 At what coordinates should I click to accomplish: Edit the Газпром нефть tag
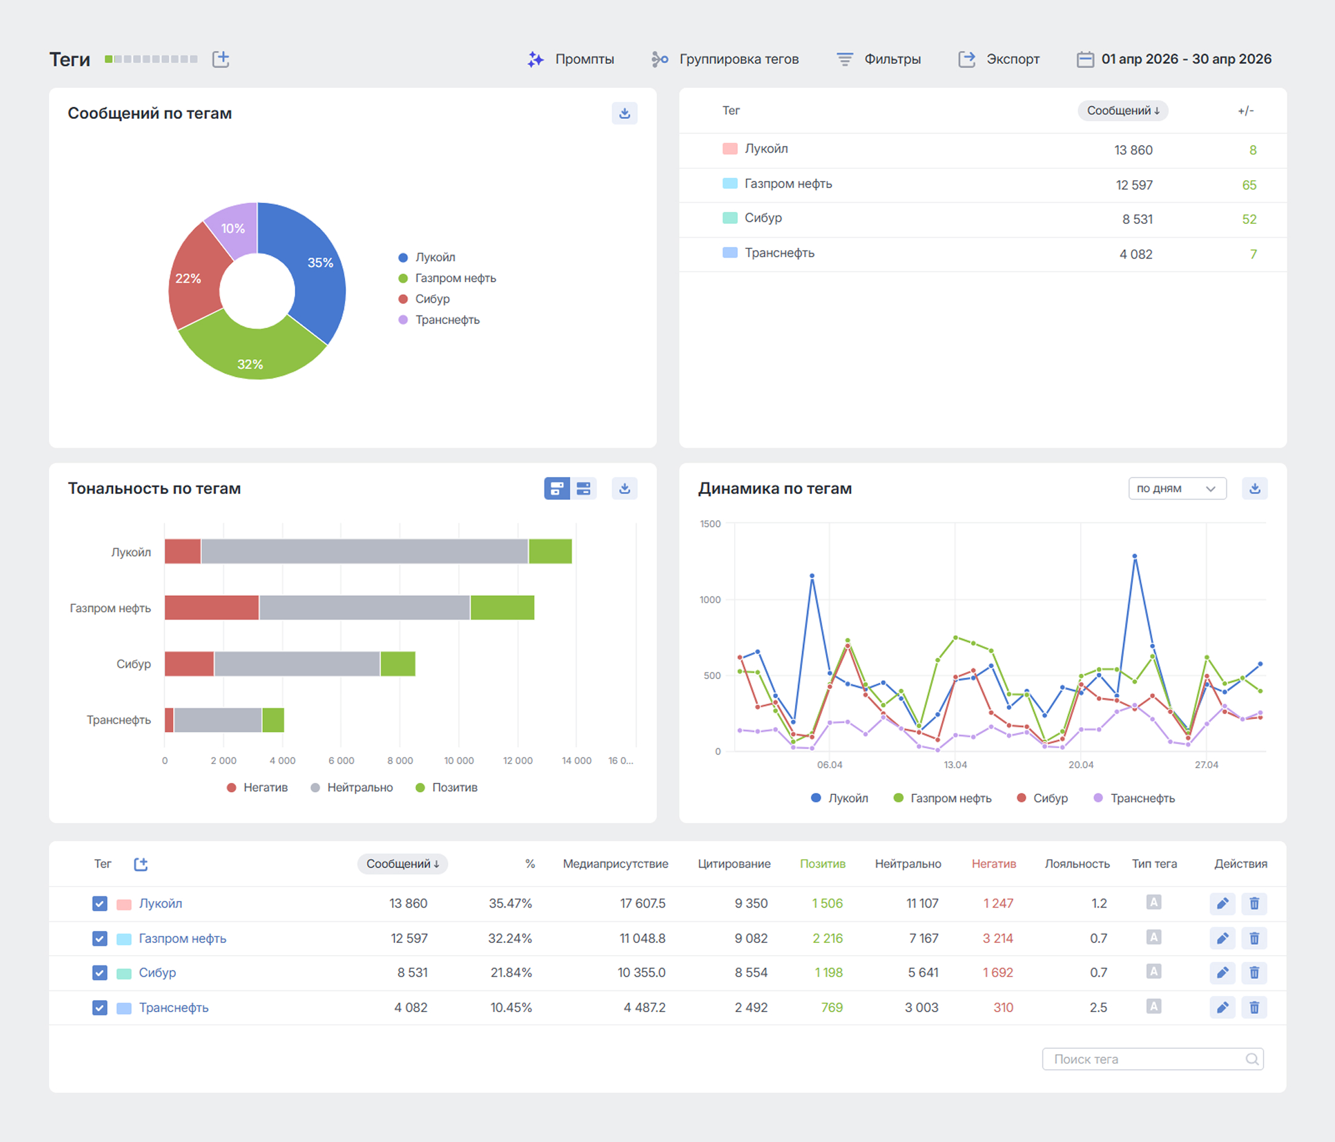pos(1222,939)
